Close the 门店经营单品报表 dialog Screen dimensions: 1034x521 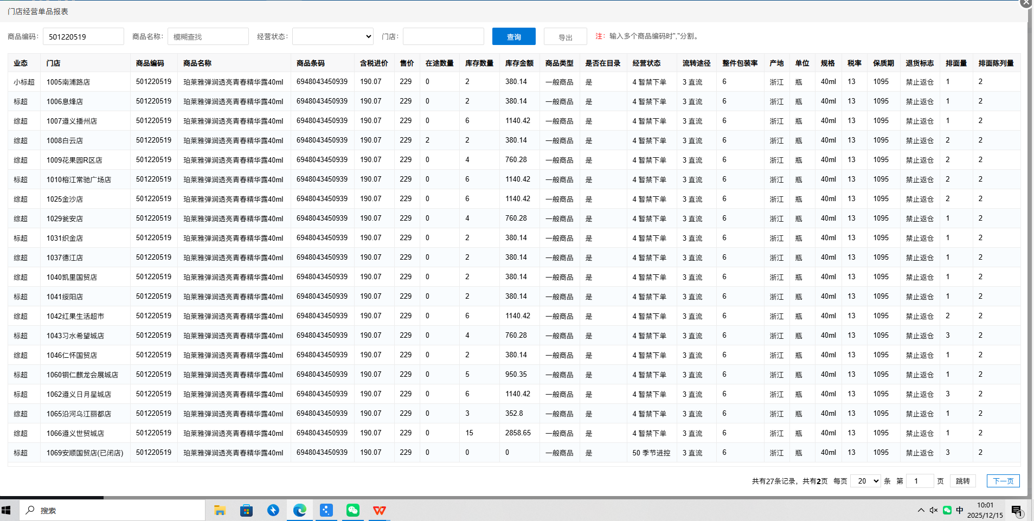1026,3
